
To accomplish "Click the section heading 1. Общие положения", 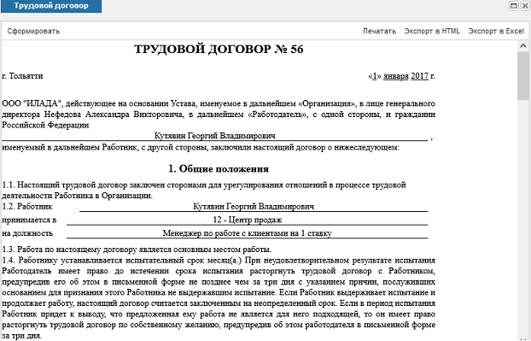I will (x=219, y=169).
